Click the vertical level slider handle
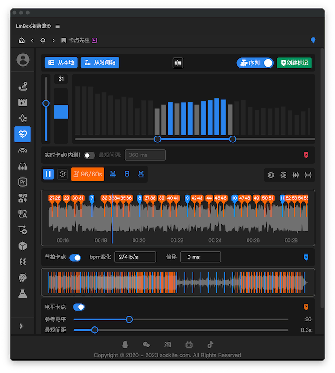Image resolution: width=335 pixels, height=373 pixels. click(x=46, y=103)
